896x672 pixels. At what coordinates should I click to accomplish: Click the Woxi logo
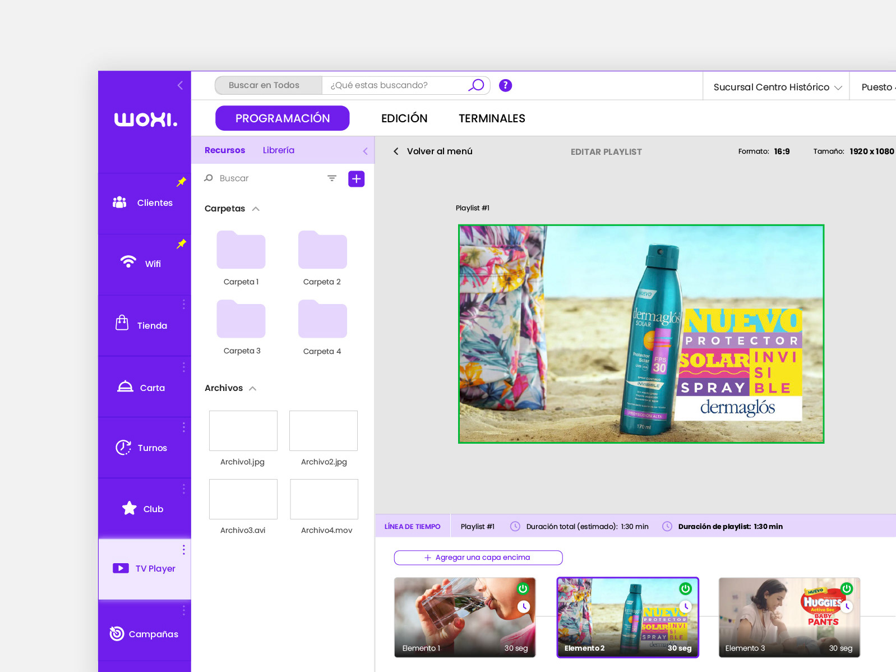[x=146, y=119]
